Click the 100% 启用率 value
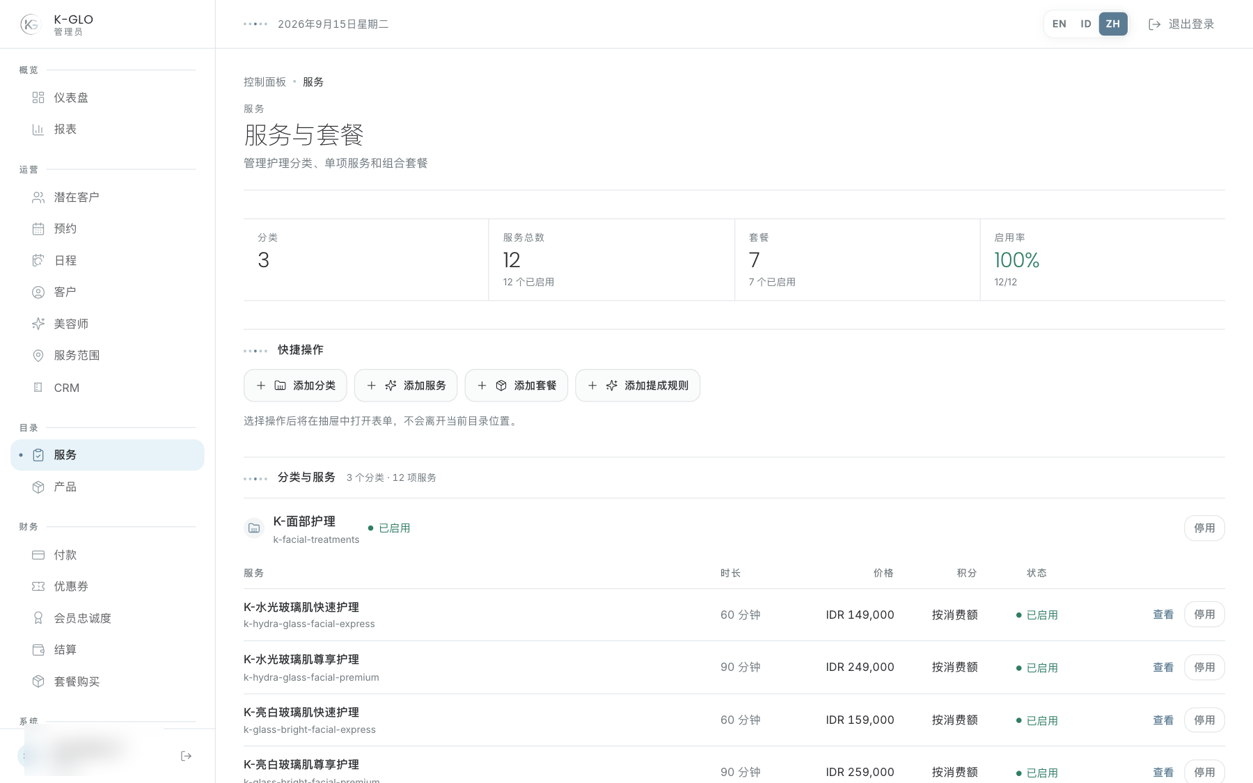1253x783 pixels. (1016, 260)
